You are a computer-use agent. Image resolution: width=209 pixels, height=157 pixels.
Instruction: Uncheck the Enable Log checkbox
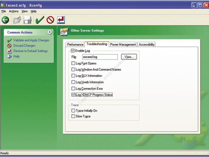tap(73, 51)
